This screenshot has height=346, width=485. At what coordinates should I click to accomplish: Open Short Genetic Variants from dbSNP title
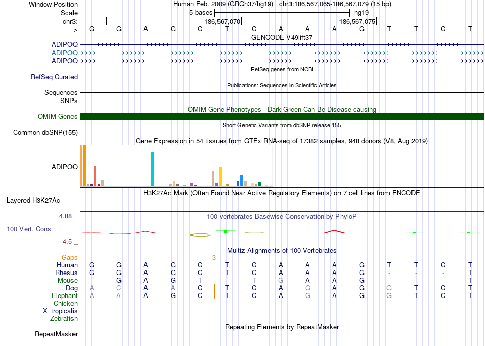click(282, 125)
